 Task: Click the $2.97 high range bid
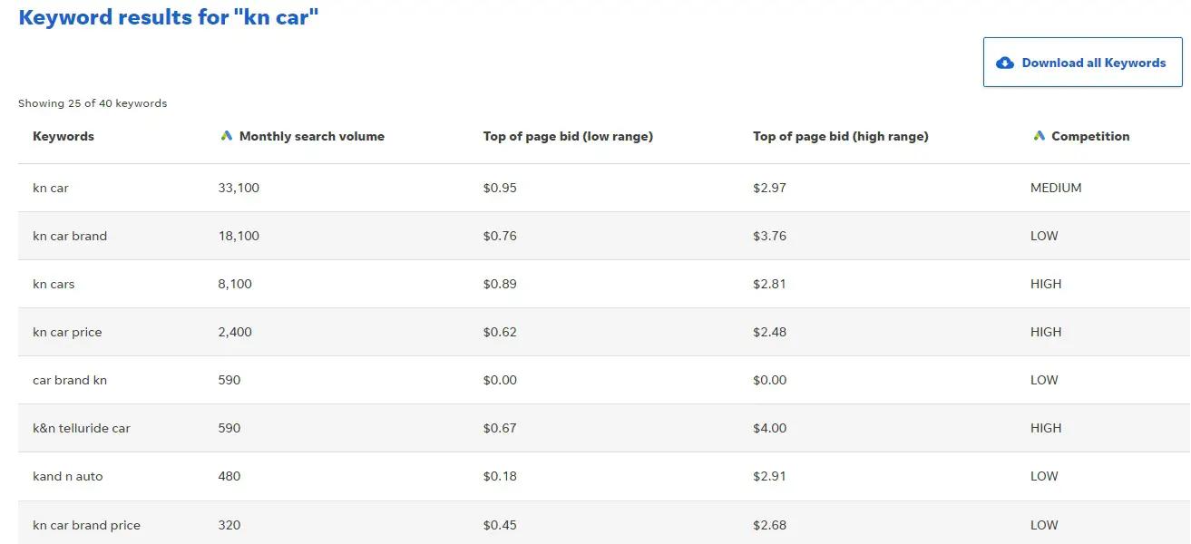[x=769, y=188]
